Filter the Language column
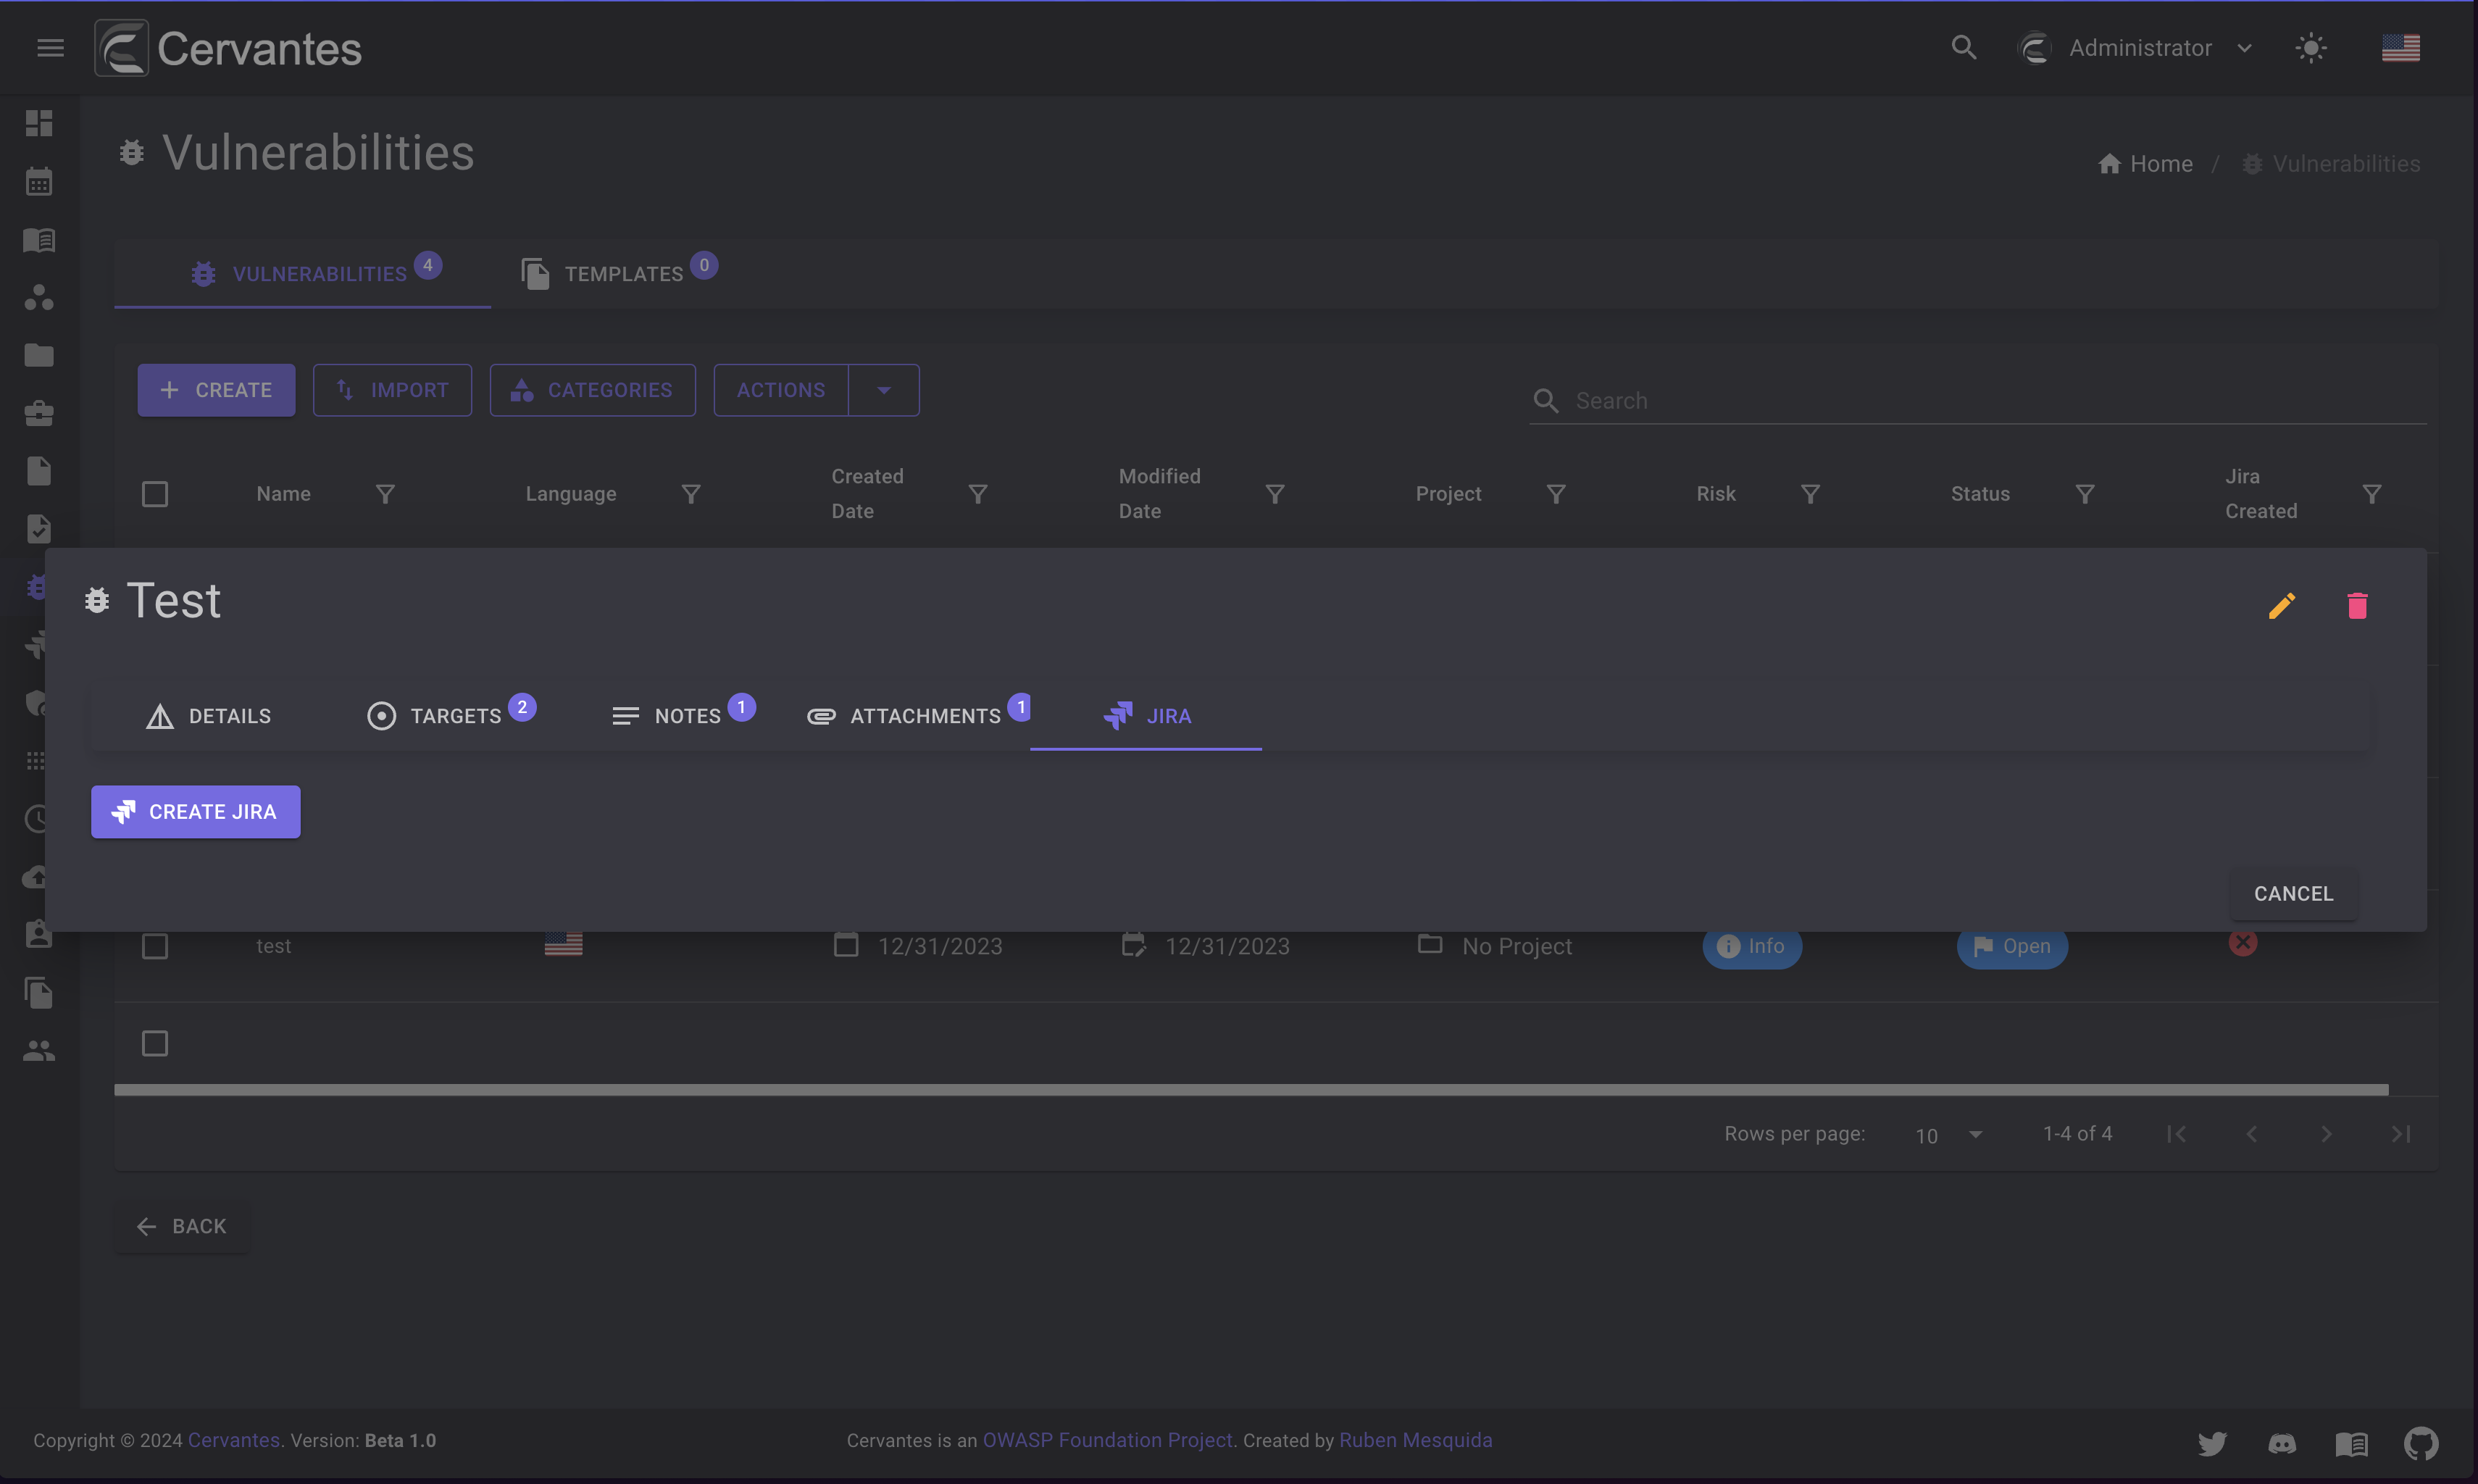 [691, 494]
